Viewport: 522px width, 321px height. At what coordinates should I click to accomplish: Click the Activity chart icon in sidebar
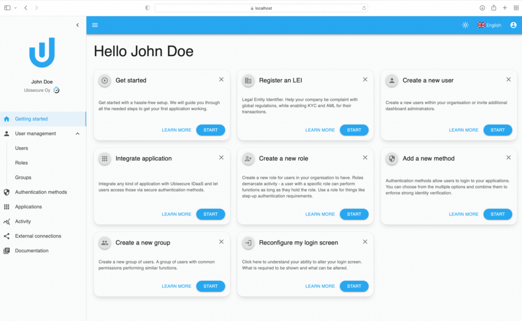pyautogui.click(x=7, y=221)
